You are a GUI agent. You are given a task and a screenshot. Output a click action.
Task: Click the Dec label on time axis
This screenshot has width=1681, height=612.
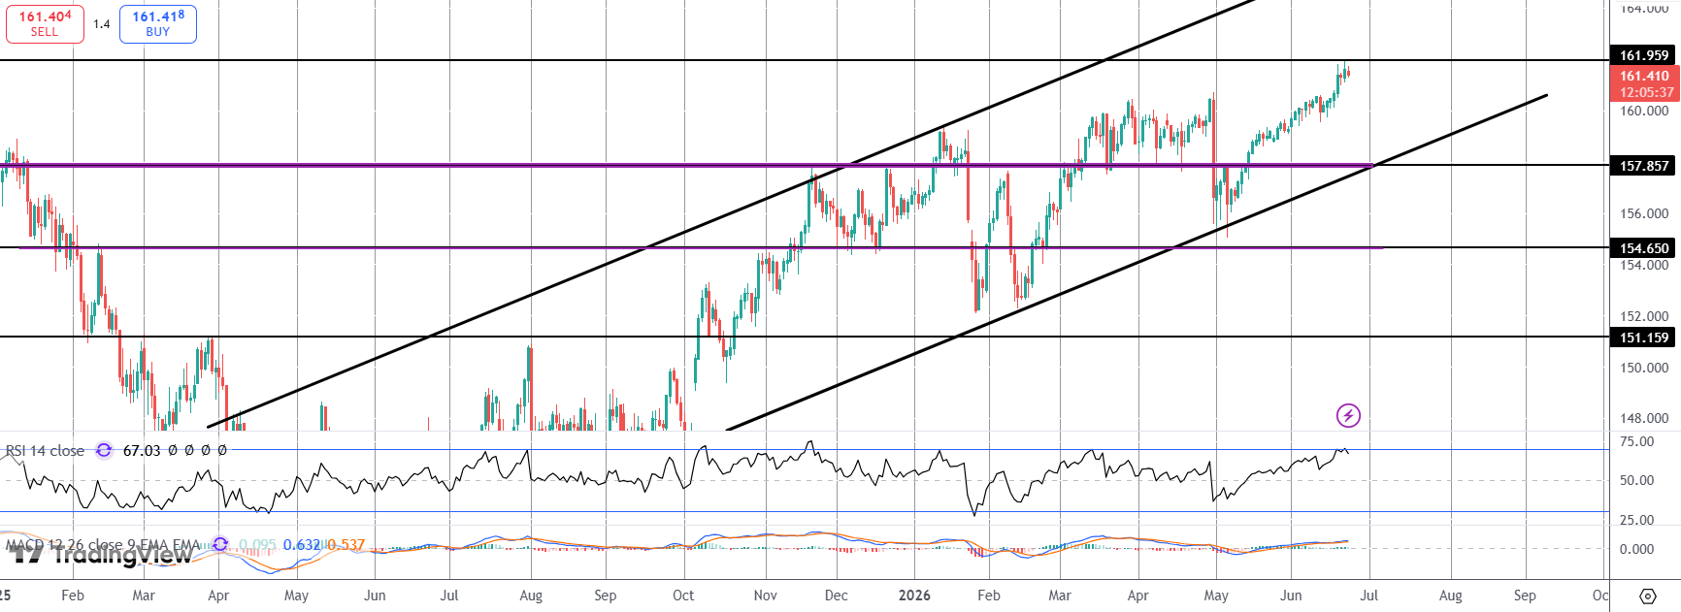836,596
